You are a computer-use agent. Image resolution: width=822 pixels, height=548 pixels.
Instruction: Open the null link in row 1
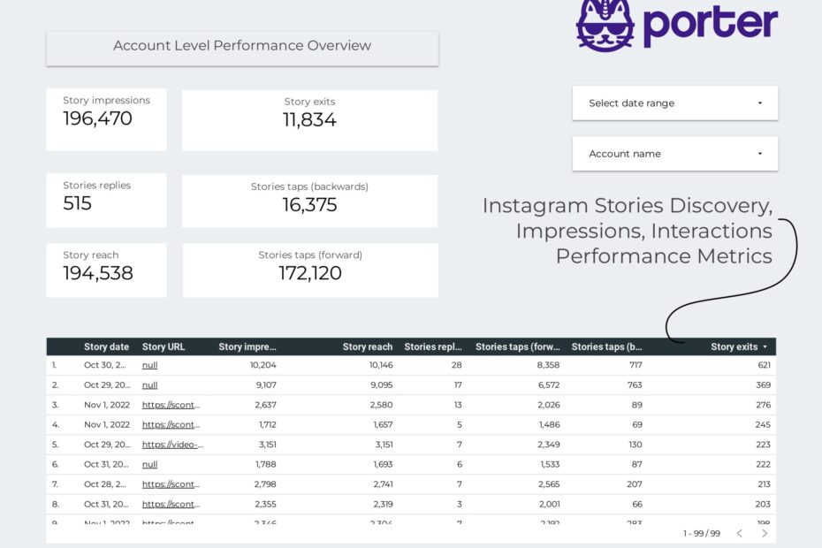pyautogui.click(x=150, y=365)
